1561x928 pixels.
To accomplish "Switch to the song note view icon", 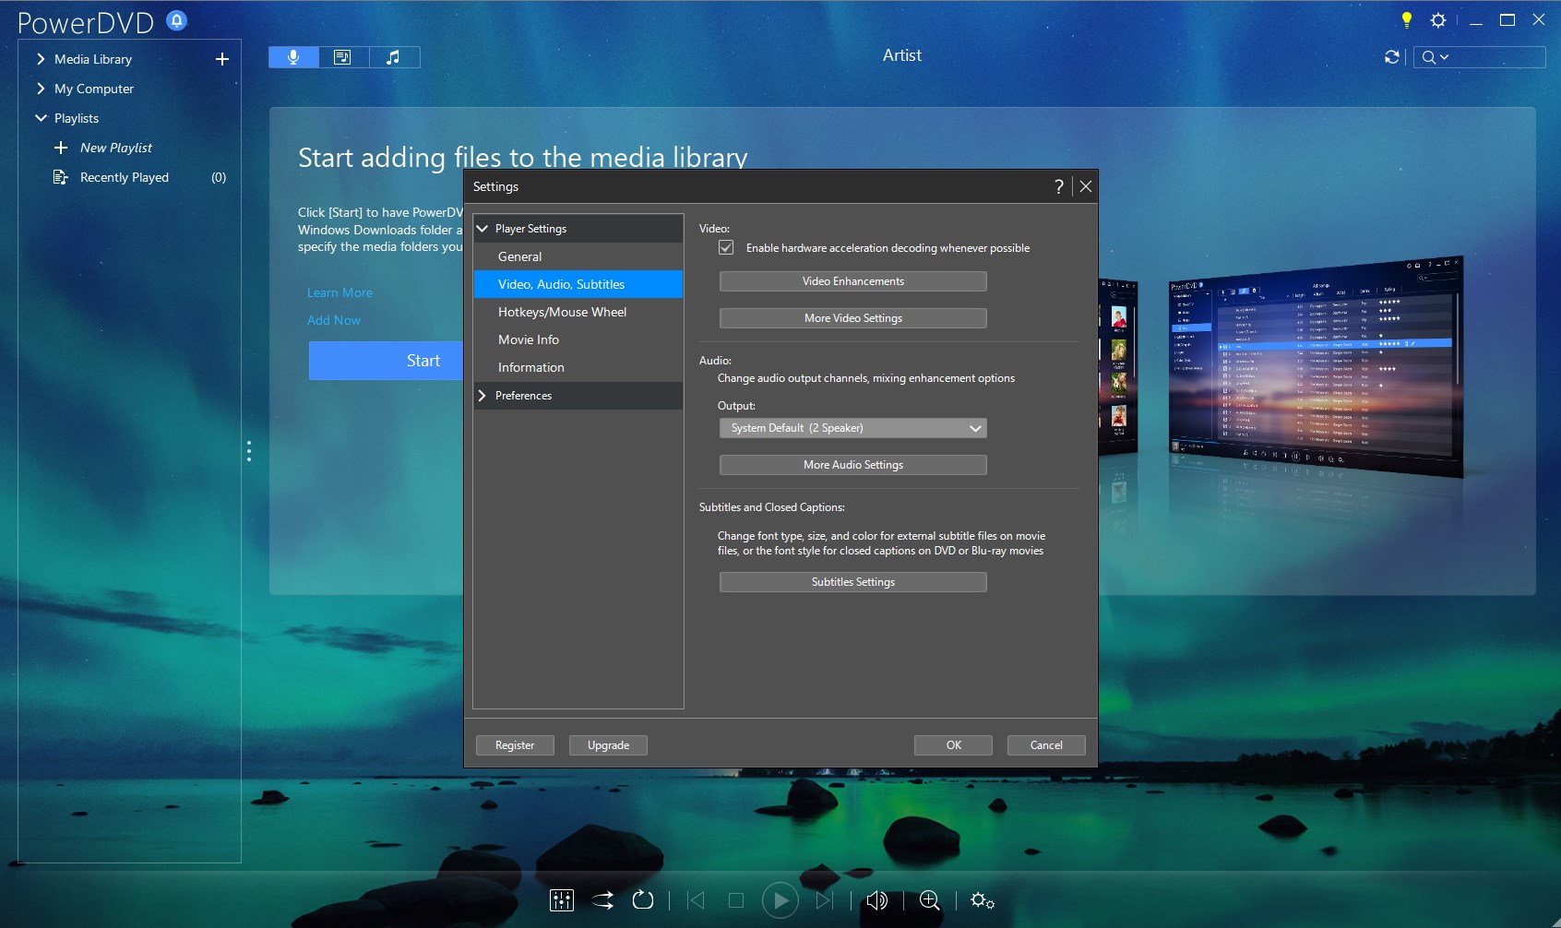I will [394, 57].
